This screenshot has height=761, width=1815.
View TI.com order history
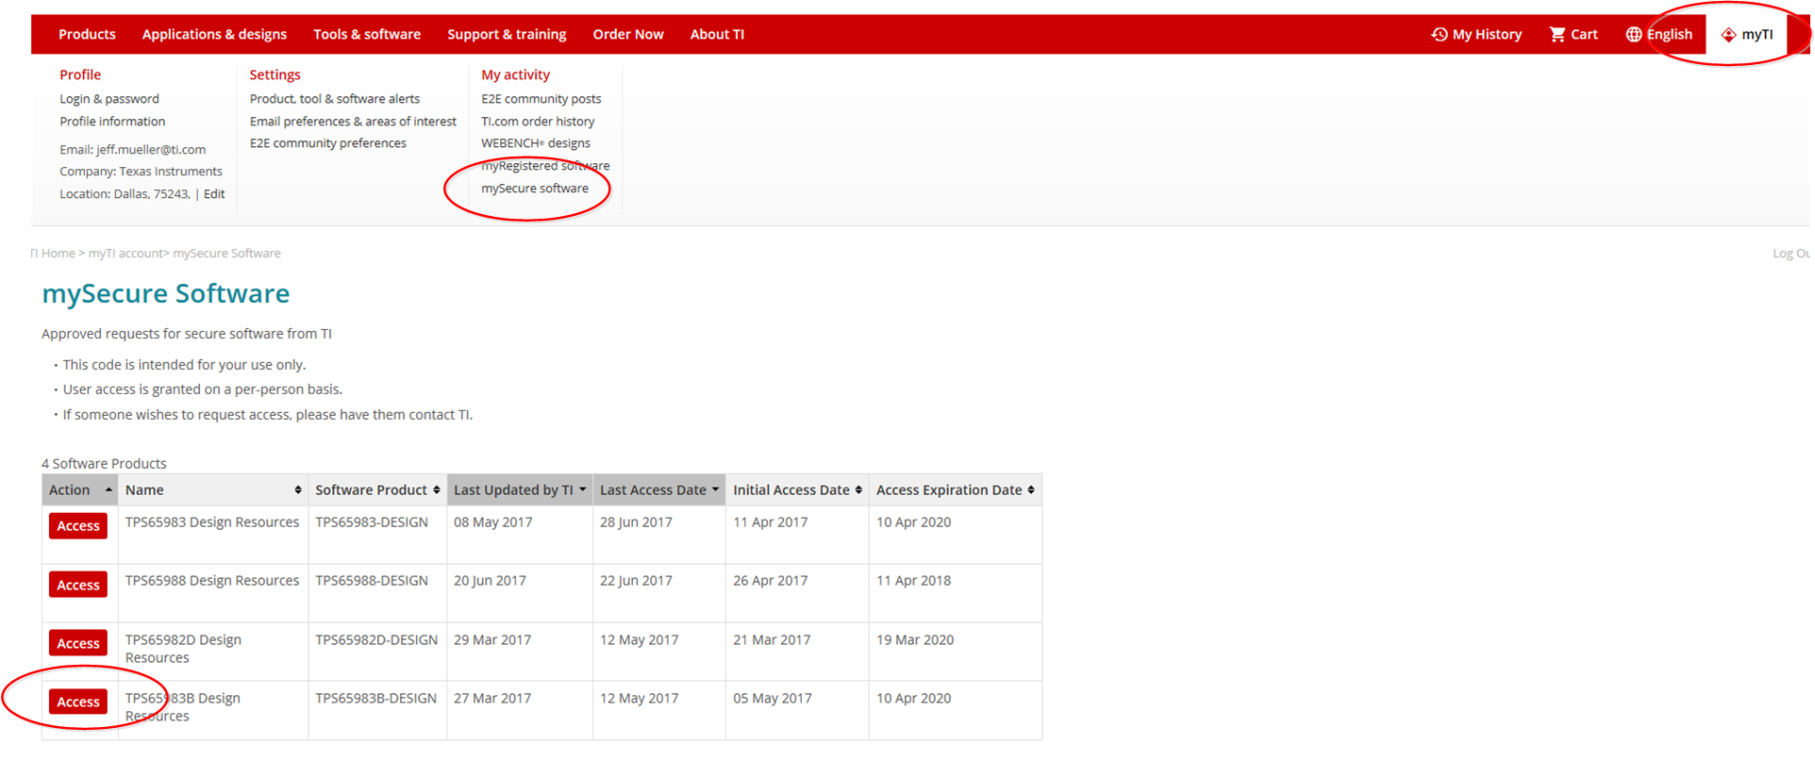538,122
